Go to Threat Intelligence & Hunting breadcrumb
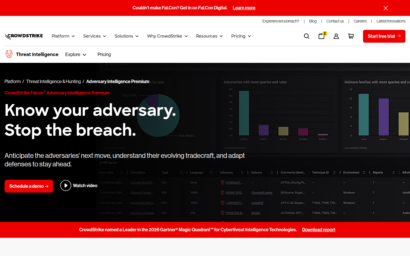Screen dimensions: 410x256 [x=54, y=81]
